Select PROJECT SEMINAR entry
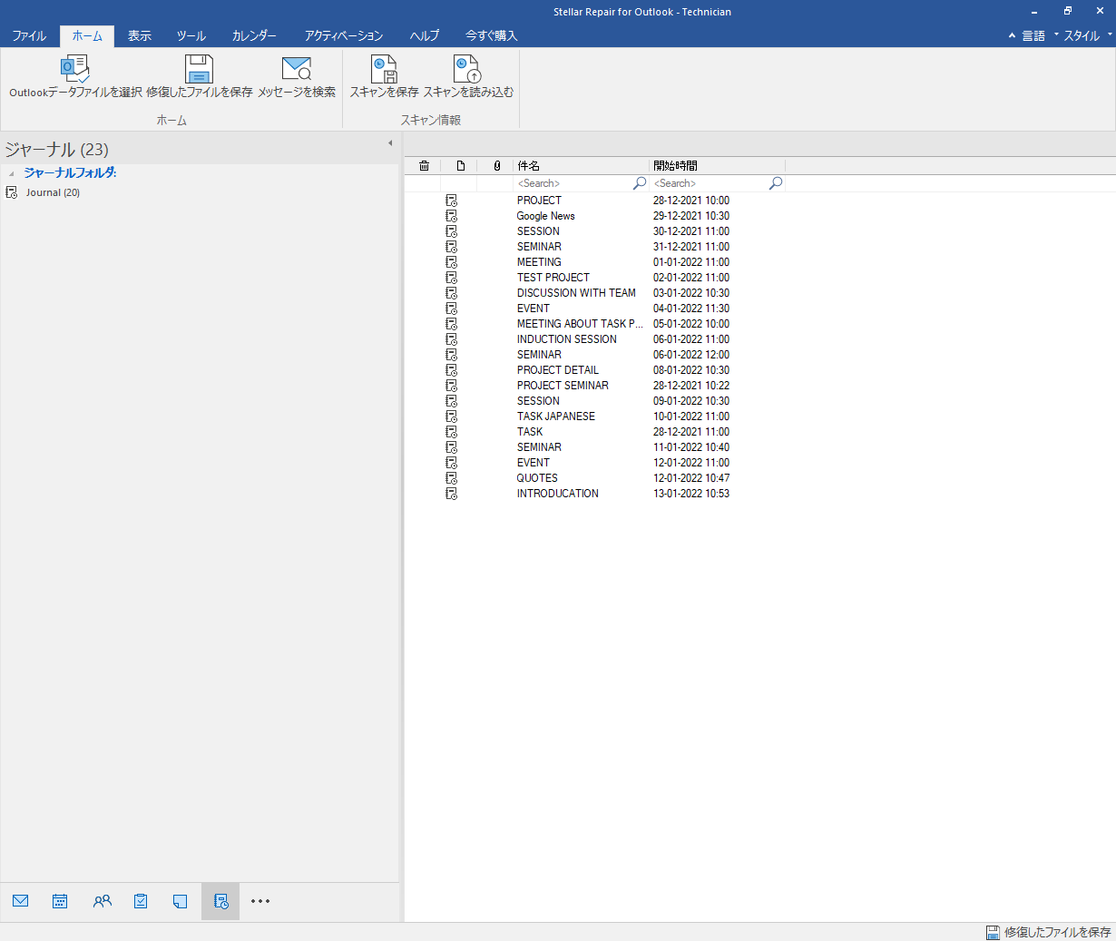 point(563,386)
